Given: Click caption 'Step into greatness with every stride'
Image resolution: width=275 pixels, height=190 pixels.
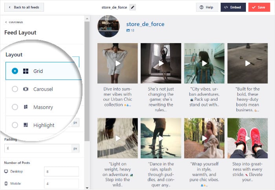Looking at the screenshot, I should pyautogui.click(x=247, y=172).
